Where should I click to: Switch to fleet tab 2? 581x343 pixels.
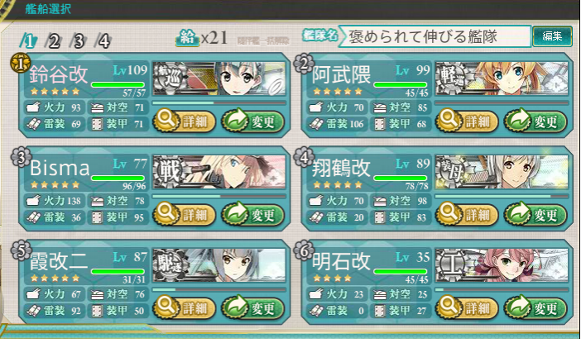[53, 40]
